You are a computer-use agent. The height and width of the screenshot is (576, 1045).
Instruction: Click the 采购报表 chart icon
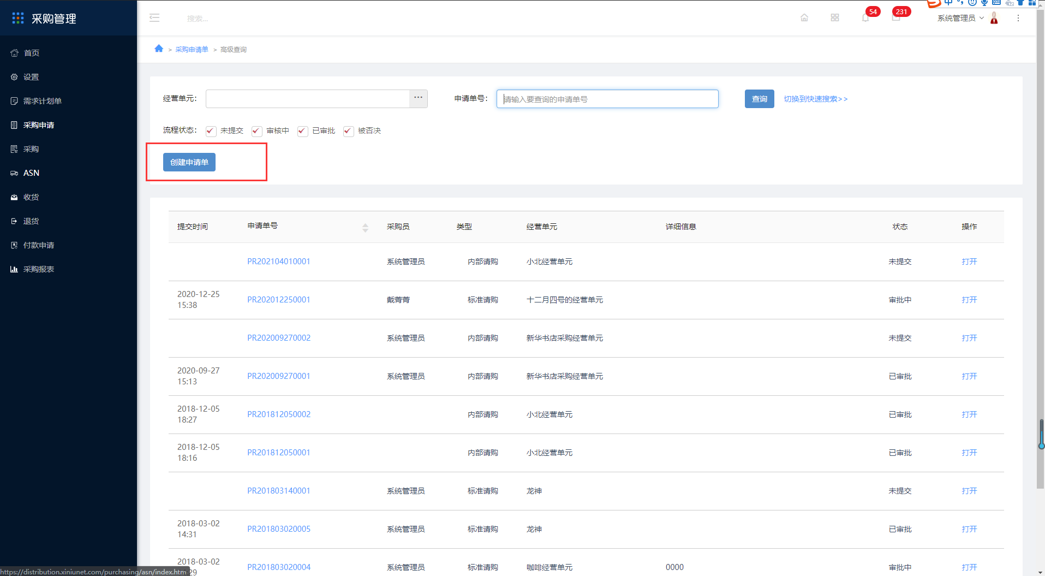click(14, 269)
